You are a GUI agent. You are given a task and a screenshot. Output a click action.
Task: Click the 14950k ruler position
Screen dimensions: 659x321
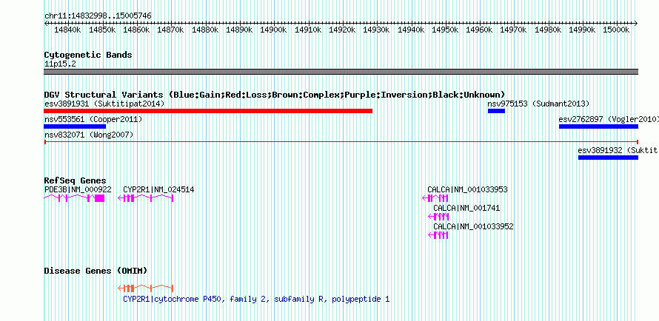coord(445,30)
